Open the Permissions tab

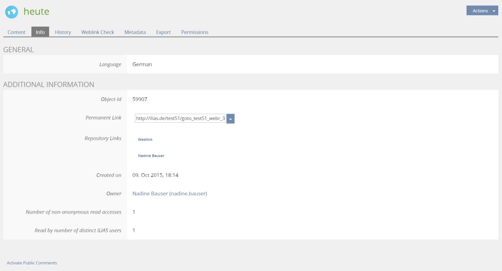[x=195, y=32]
